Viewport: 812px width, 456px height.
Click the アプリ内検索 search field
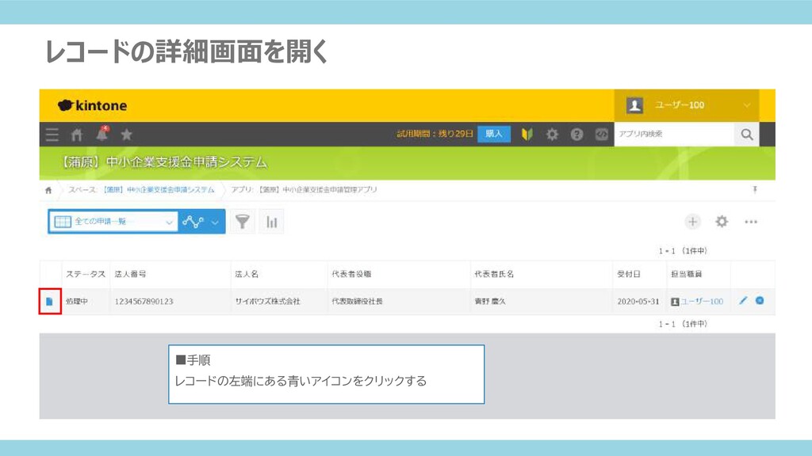pos(674,135)
